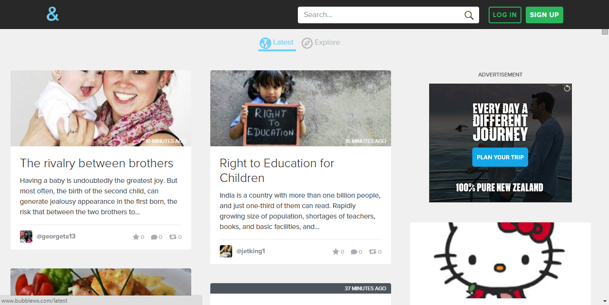This screenshot has height=305, width=609.
Task: Star the rivalry between brothers post
Action: 136,237
